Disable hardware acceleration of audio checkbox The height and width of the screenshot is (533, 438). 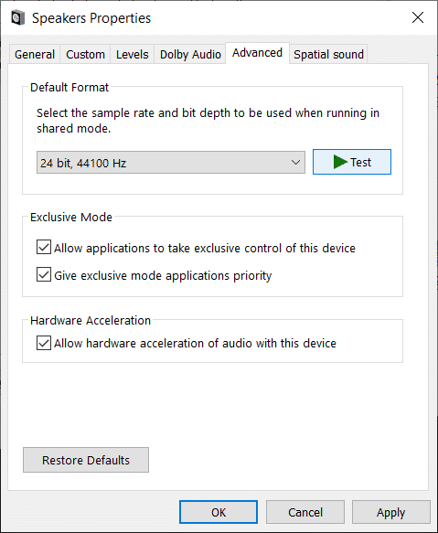pos(44,343)
